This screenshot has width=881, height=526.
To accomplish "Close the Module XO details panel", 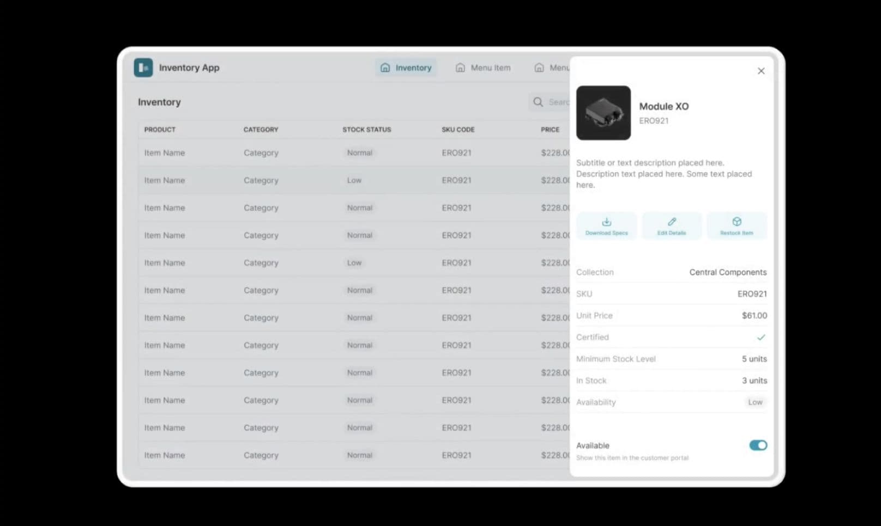I will tap(761, 71).
